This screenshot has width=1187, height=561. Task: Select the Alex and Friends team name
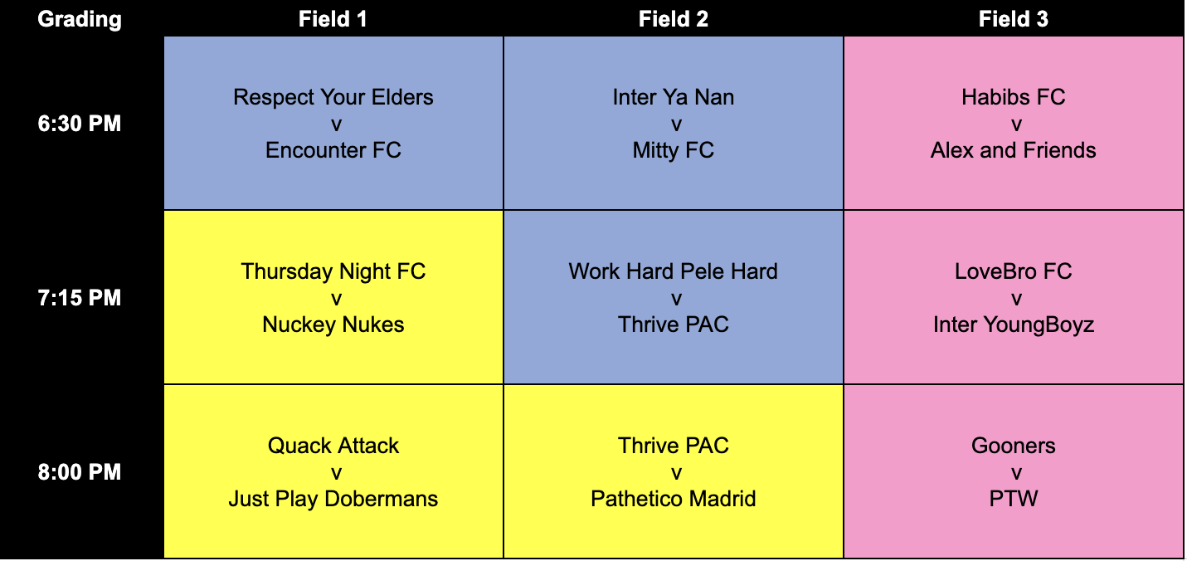coord(1013,150)
